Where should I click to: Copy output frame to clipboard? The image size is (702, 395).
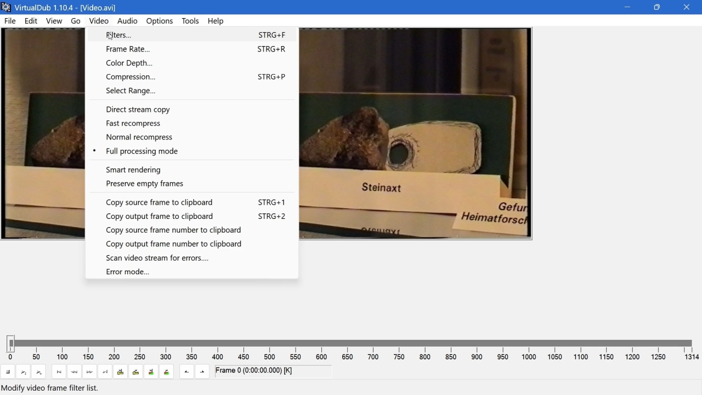[192, 217]
